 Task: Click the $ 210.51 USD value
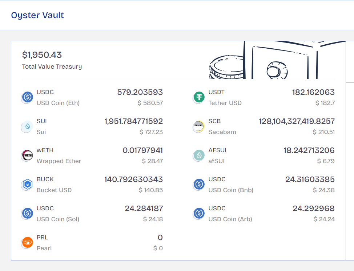(323, 132)
